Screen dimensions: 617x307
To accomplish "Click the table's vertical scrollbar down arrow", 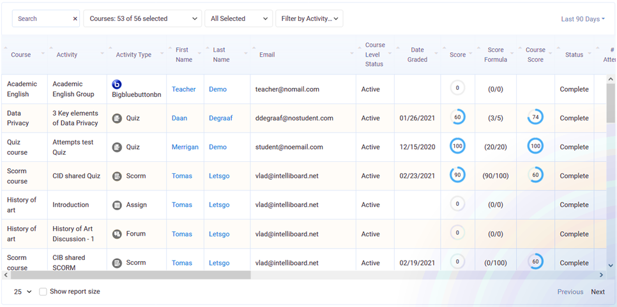I will [611, 266].
